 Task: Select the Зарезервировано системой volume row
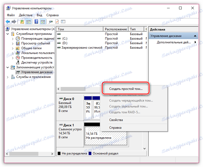point(101,48)
